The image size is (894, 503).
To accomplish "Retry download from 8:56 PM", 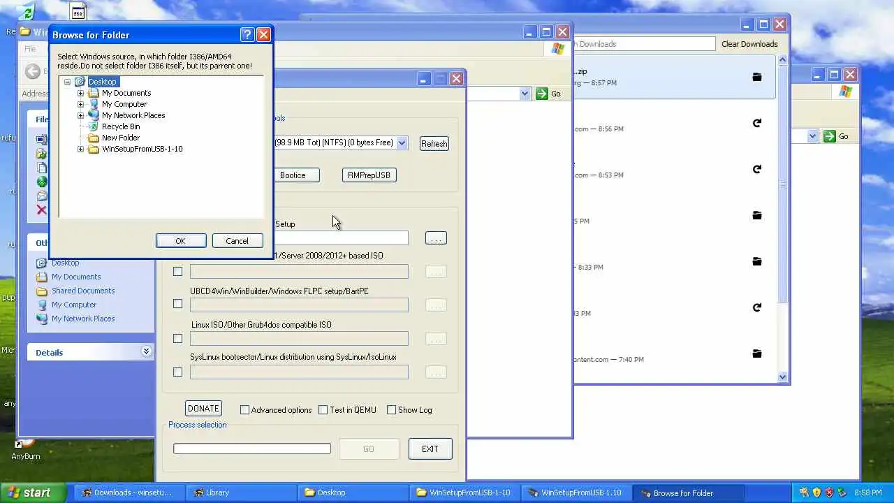I will (x=756, y=123).
